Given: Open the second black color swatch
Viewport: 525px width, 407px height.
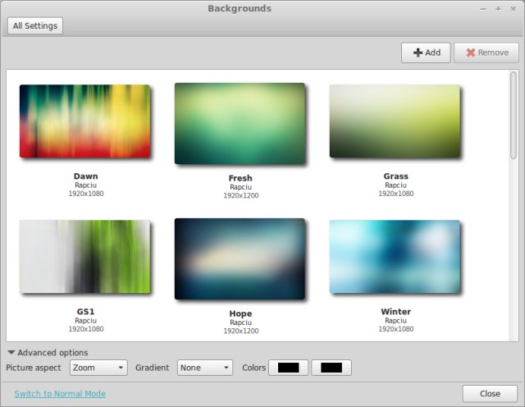Looking at the screenshot, I should [331, 368].
